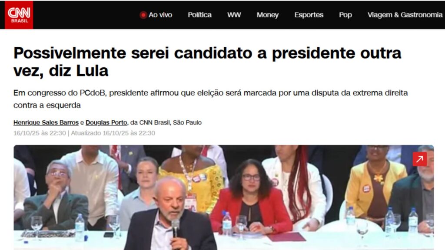Click the headline about Lula's candidacy
The height and width of the screenshot is (250, 445).
(207, 62)
